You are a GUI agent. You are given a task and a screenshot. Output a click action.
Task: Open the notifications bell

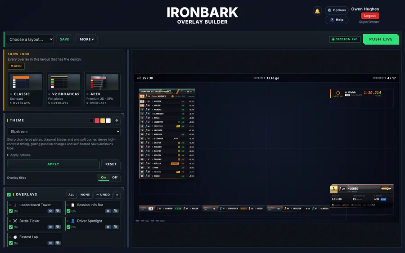(x=317, y=11)
